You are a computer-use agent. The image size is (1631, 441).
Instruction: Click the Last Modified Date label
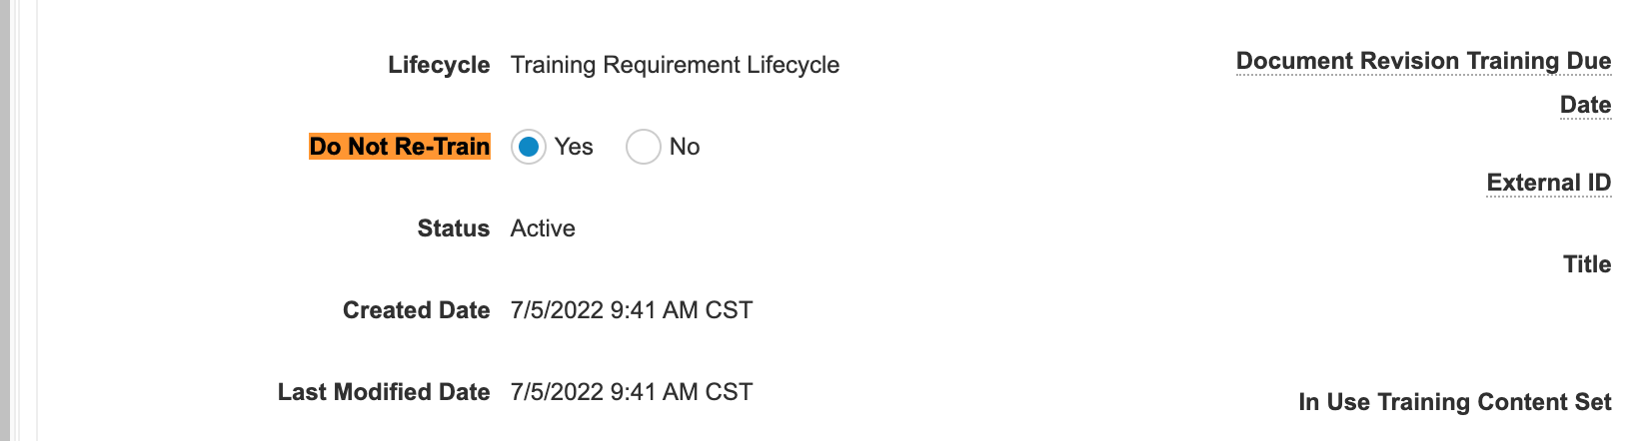pos(384,392)
